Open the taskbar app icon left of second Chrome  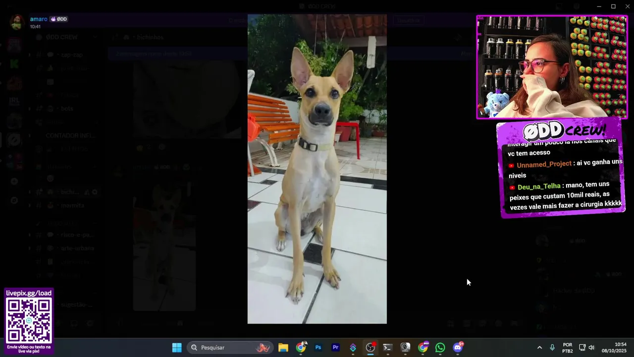pos(405,348)
